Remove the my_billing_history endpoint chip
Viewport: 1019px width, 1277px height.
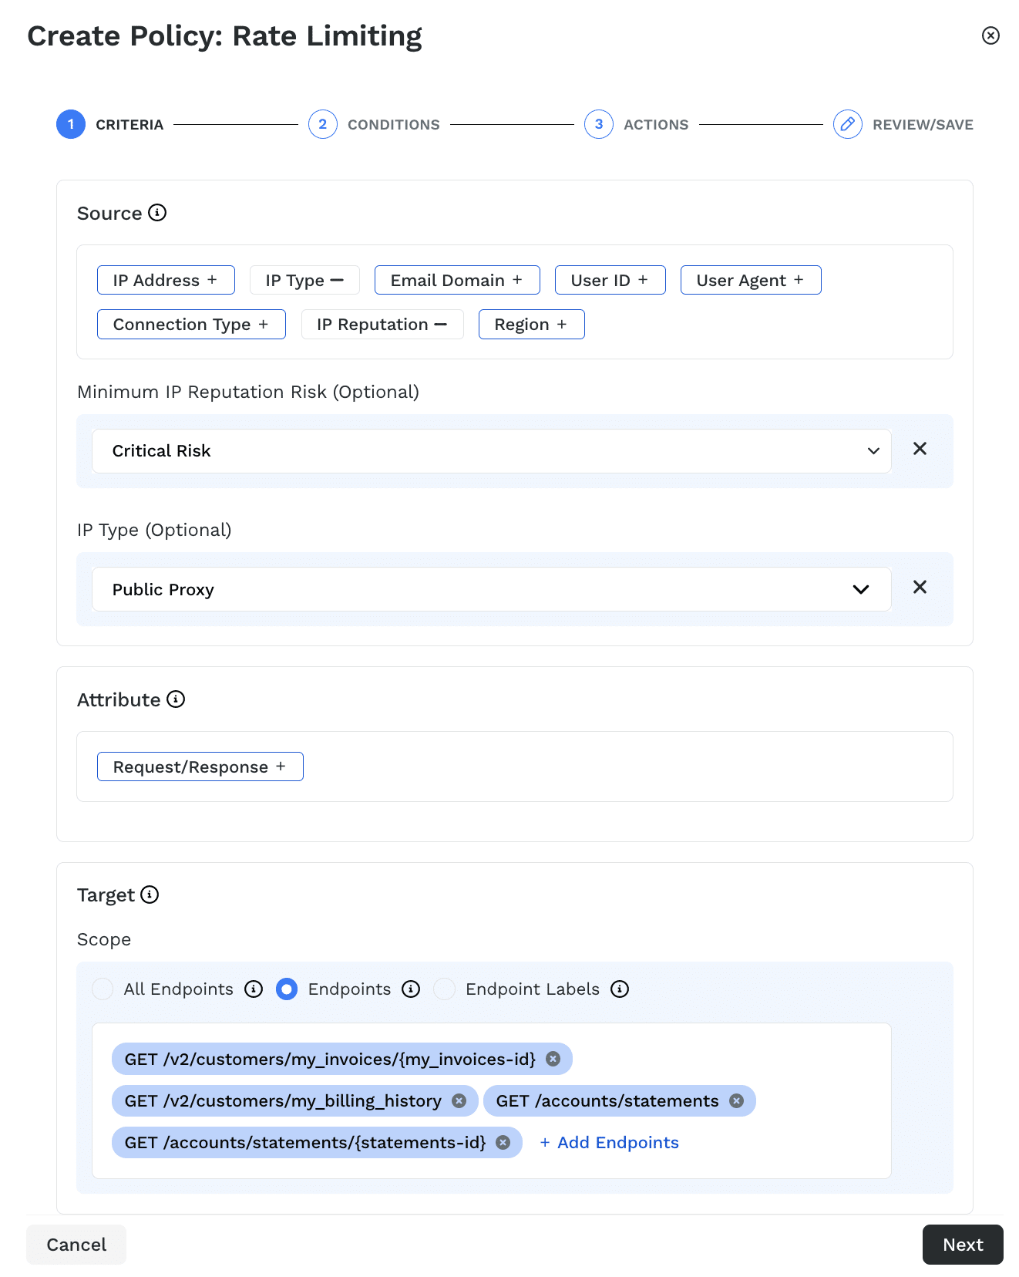tap(459, 1101)
